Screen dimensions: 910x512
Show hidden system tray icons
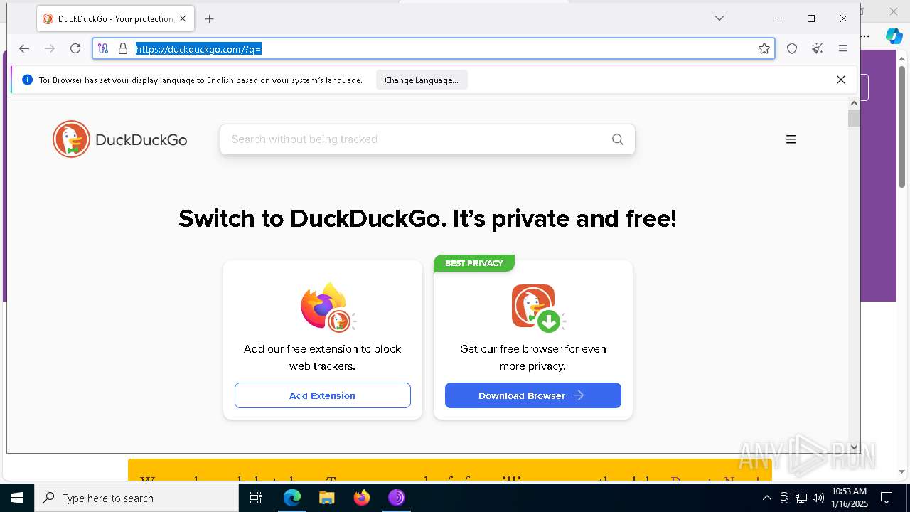[766, 498]
